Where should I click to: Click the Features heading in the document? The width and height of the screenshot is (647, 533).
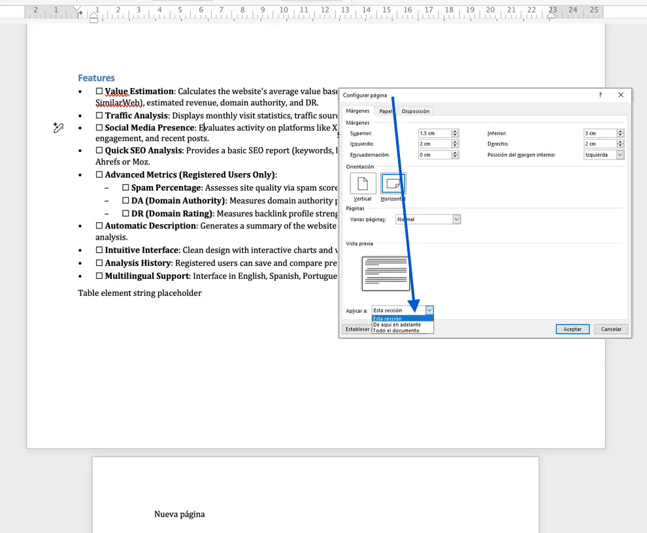pos(97,78)
